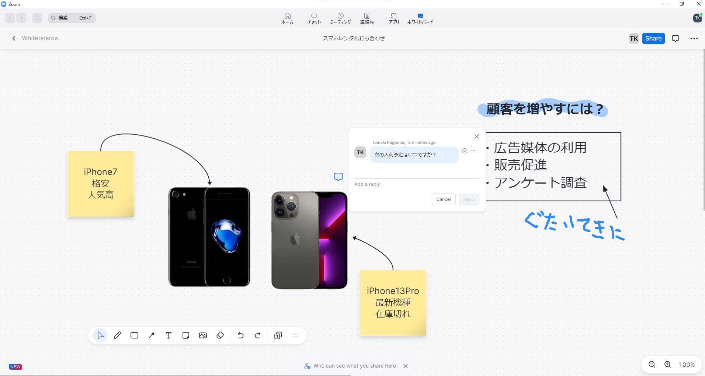Click the NEW badge at bottom left
This screenshot has width=705, height=376.
coord(15,367)
